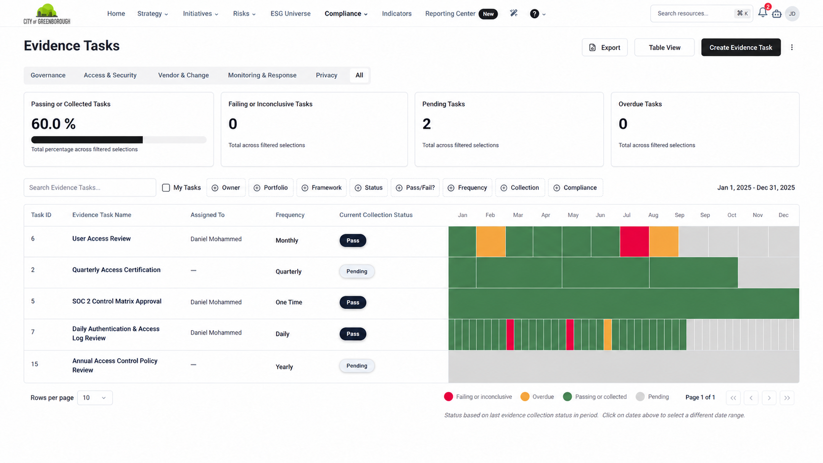Add the Status filter

pyautogui.click(x=369, y=187)
